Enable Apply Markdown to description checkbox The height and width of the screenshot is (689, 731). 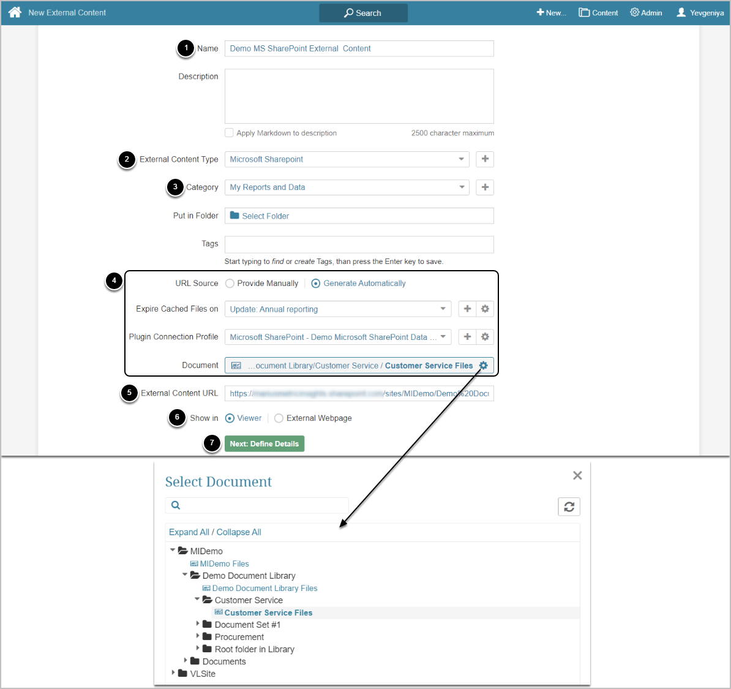[229, 133]
